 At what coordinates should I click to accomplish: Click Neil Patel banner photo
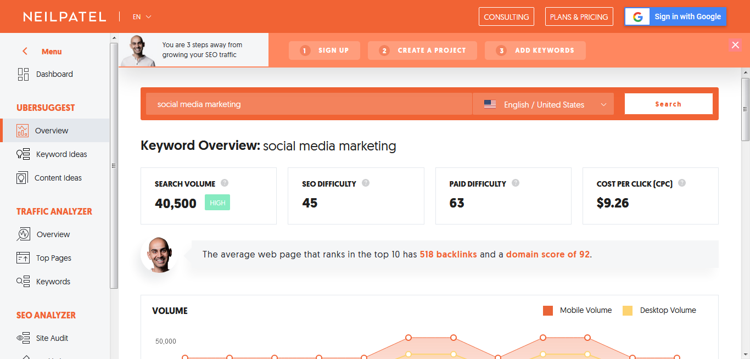tap(138, 51)
